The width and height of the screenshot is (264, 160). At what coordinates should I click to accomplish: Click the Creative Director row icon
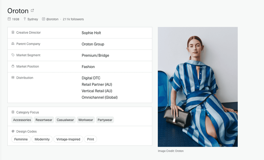point(13,32)
